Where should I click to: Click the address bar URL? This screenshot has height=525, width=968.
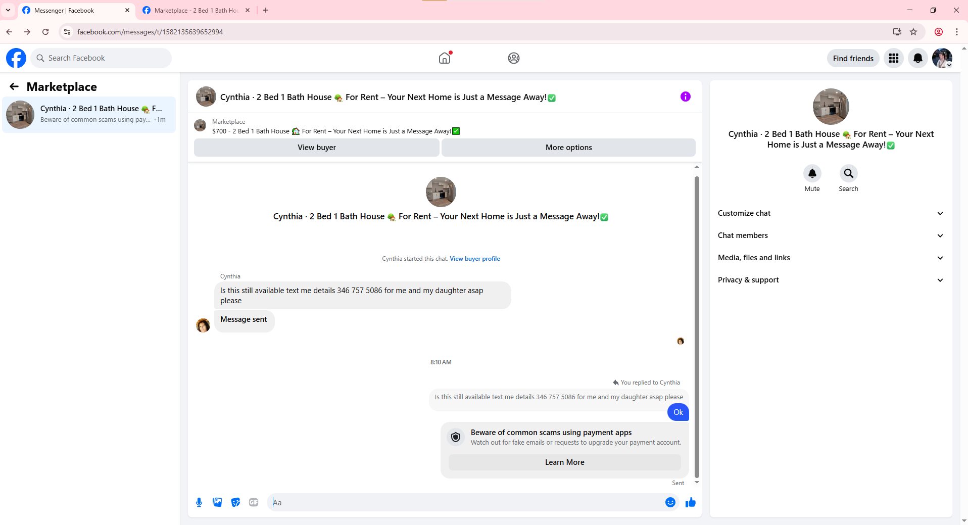(x=150, y=32)
